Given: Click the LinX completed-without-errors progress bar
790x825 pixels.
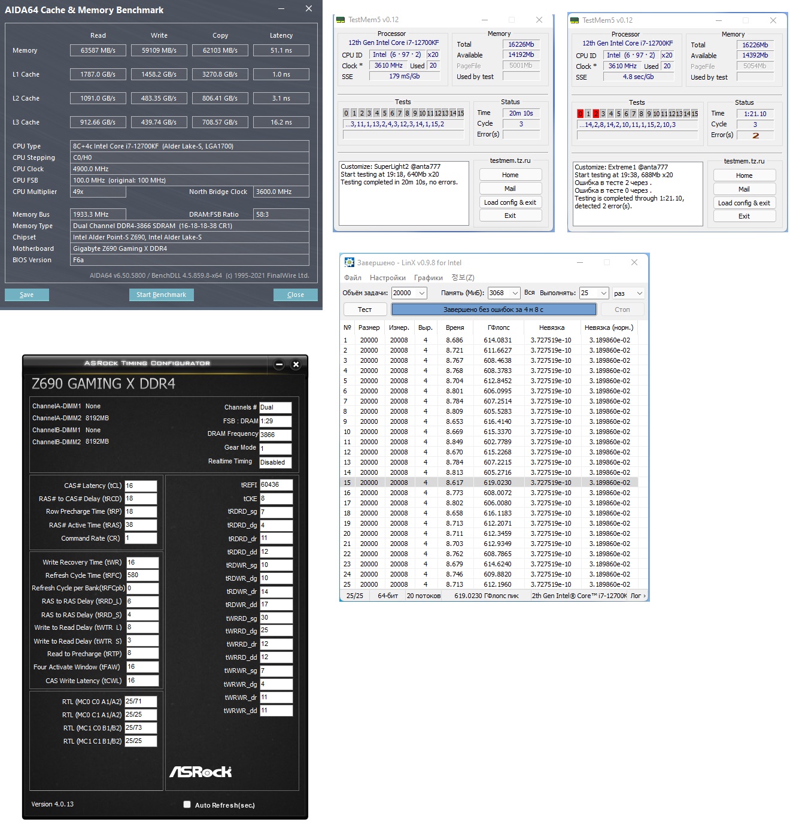Looking at the screenshot, I should tap(494, 310).
